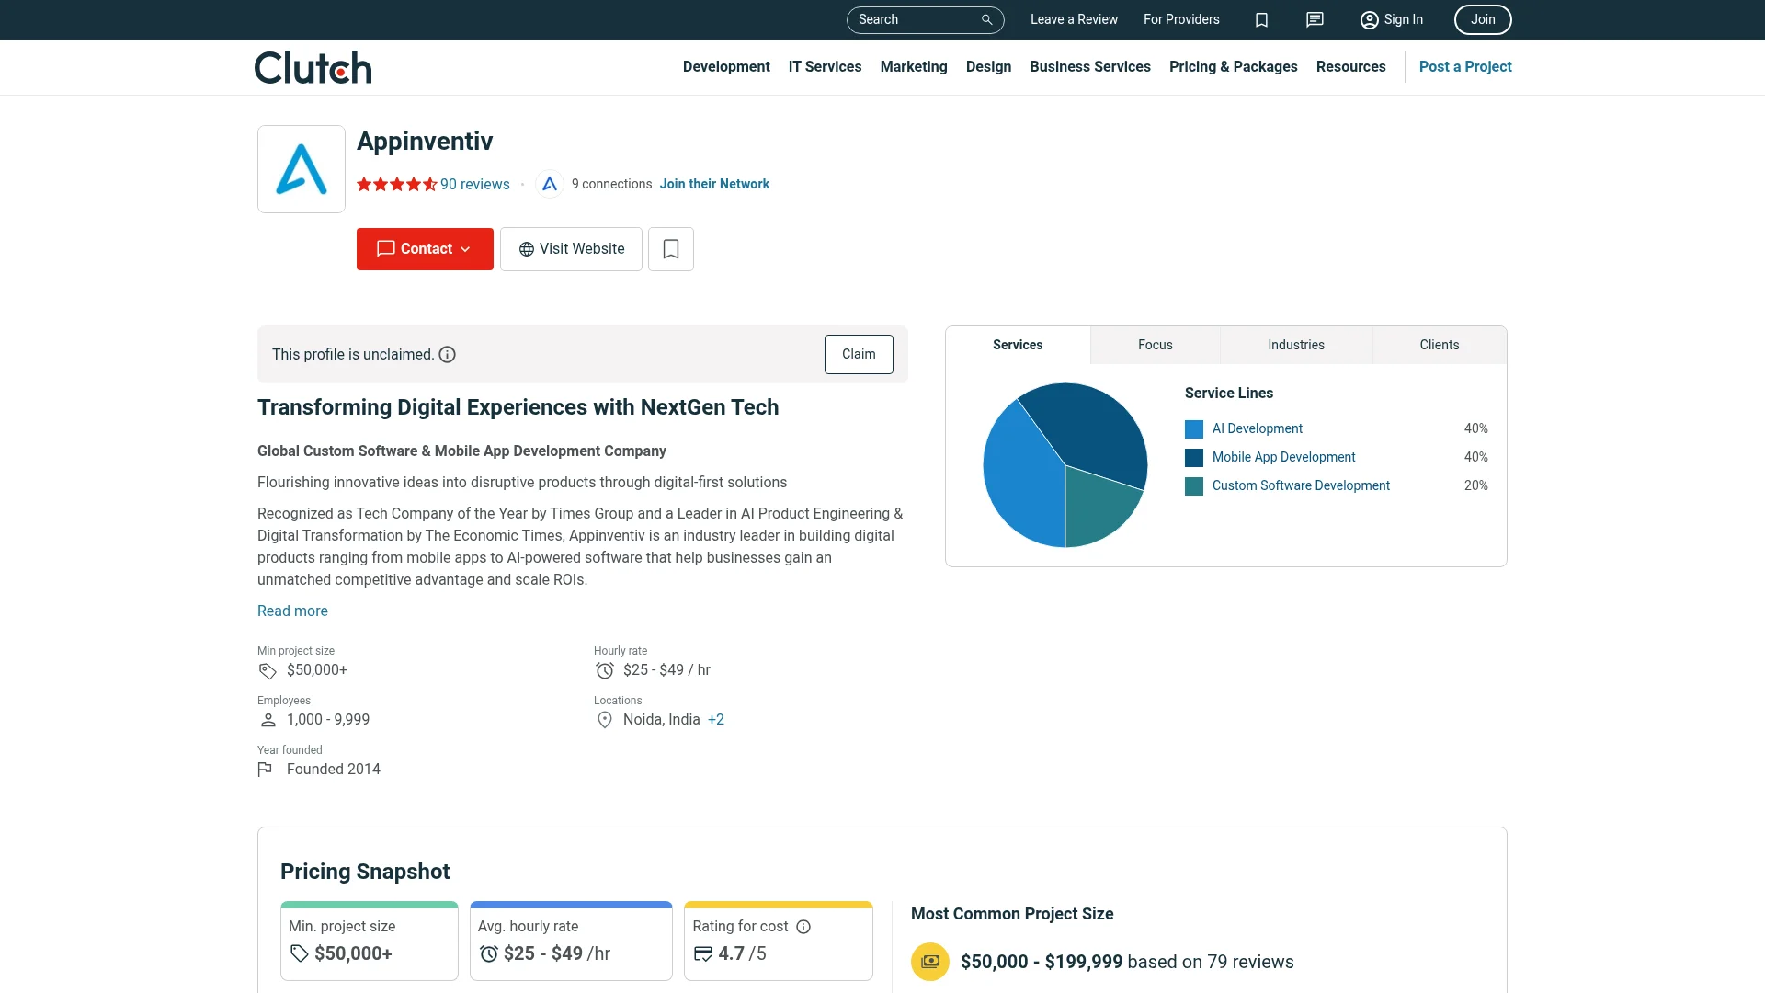Click the info icon beside unclaimed profile
This screenshot has width=1765, height=993.
pos(448,355)
